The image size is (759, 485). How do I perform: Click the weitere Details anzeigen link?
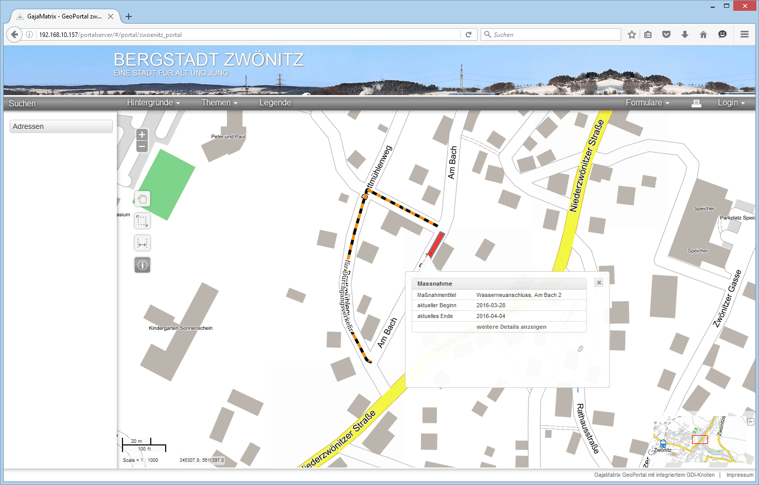511,327
